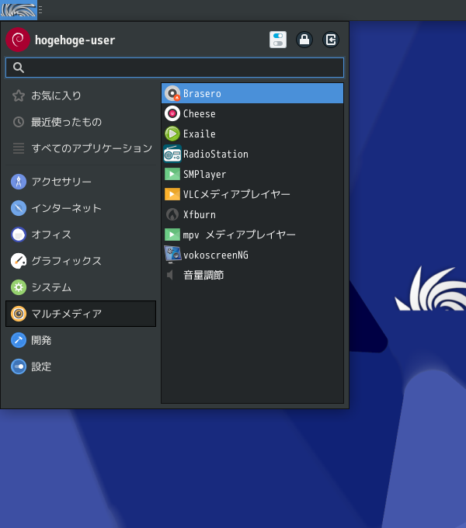Click the Cheese entry text

(200, 114)
